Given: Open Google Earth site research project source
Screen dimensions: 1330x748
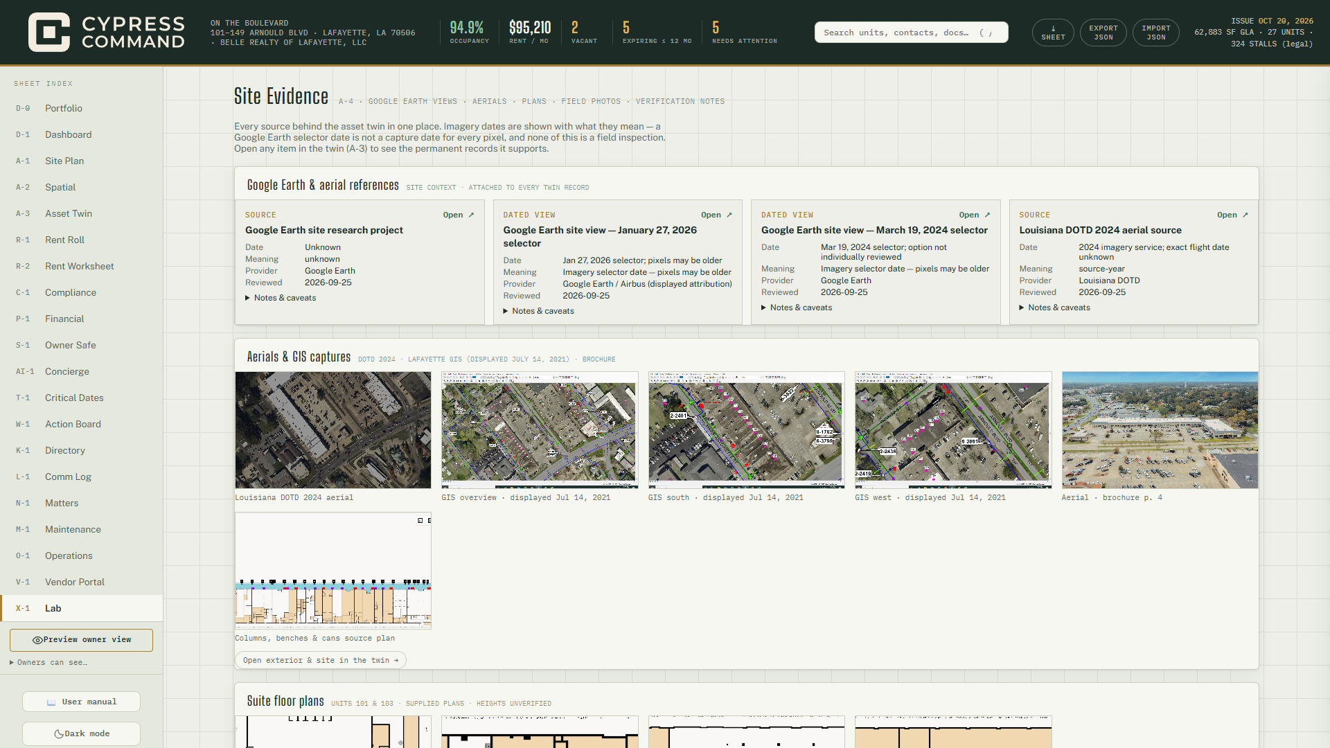Looking at the screenshot, I should (459, 215).
